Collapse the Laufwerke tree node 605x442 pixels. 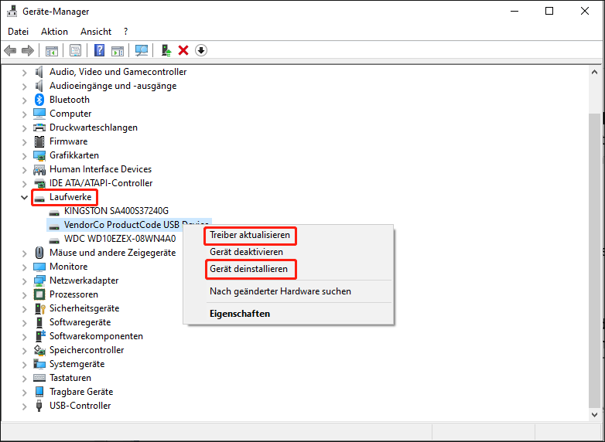[x=24, y=197]
